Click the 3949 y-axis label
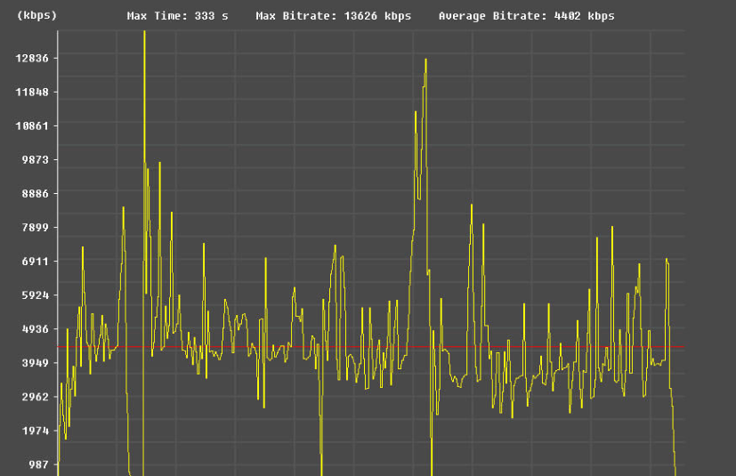 (36, 363)
